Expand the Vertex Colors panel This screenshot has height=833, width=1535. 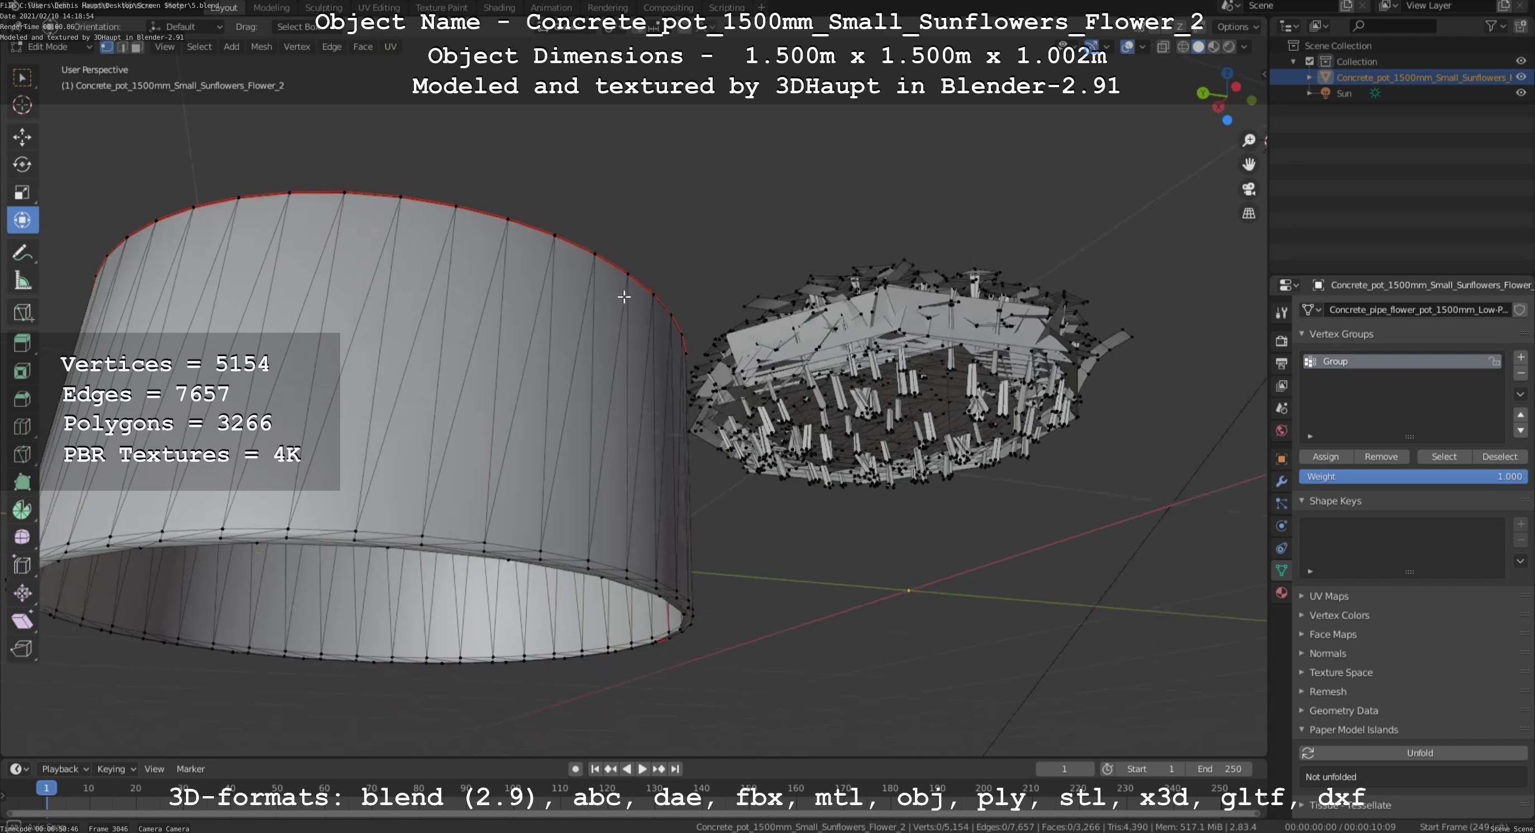tap(1339, 615)
